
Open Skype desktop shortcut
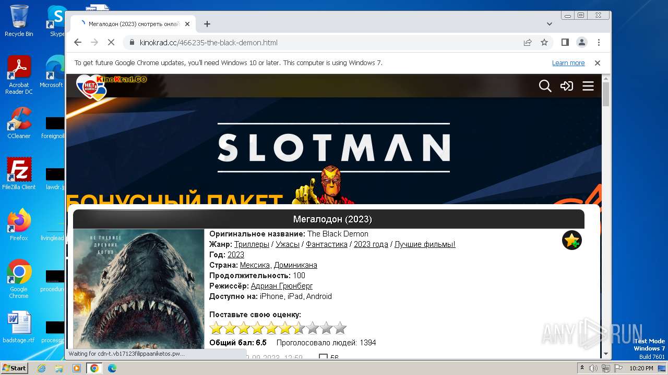57,21
